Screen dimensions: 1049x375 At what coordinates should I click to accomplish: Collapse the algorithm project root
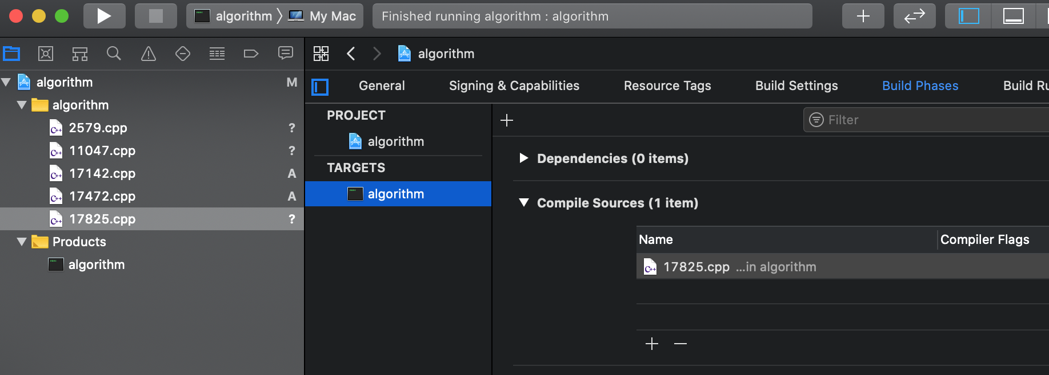(6, 82)
